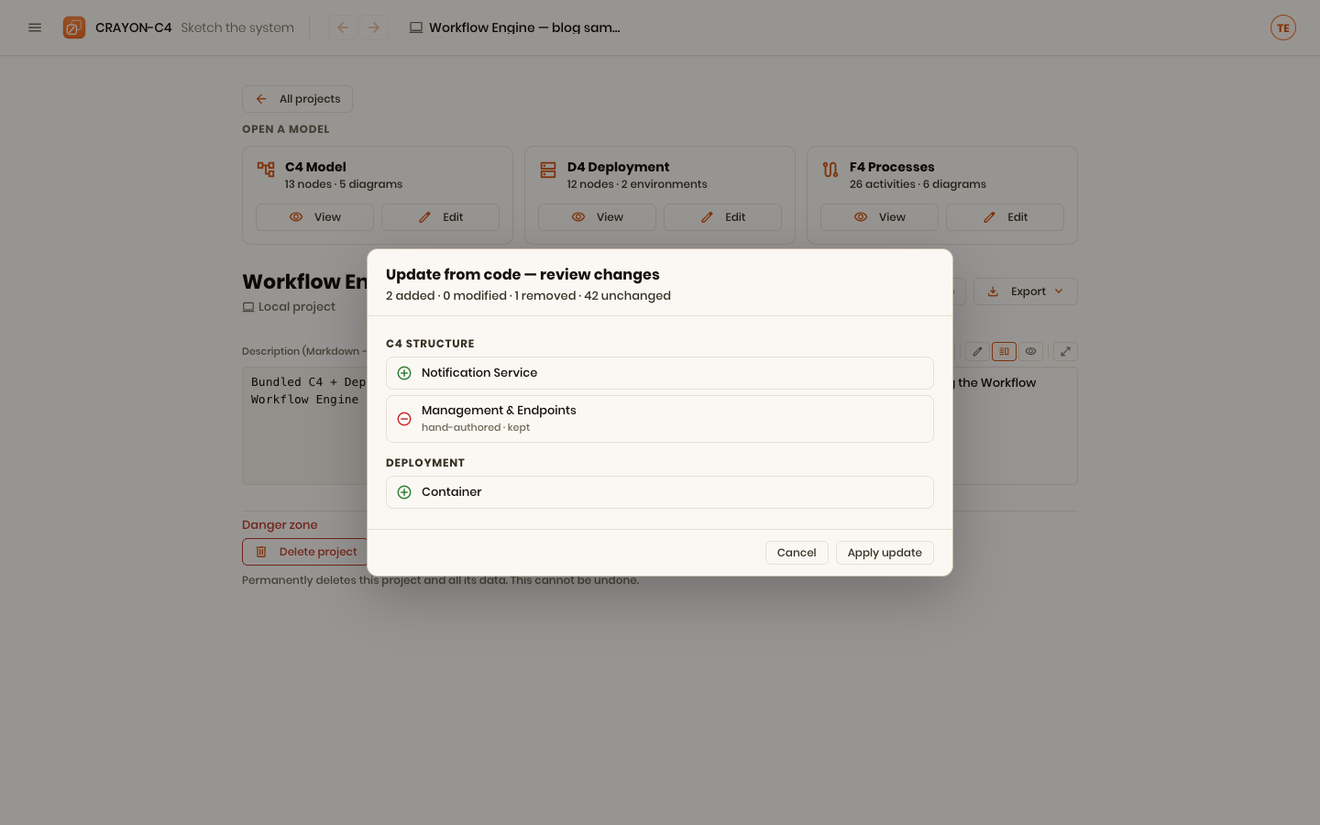View the F4 Processes model
Viewport: 1320px width, 825px height.
(x=879, y=217)
